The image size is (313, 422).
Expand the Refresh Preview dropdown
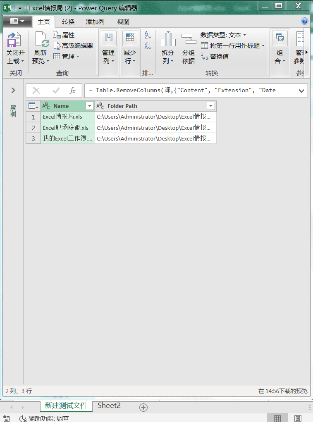point(48,61)
